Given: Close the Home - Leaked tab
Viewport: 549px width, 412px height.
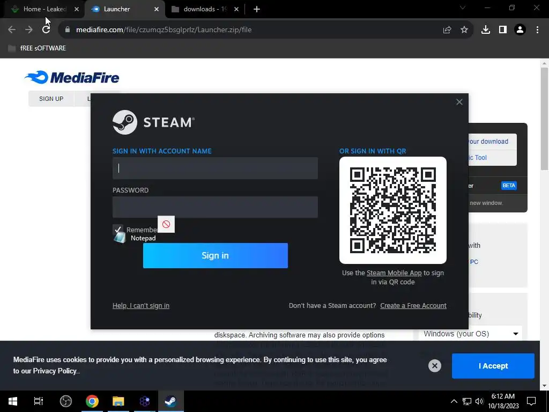Looking at the screenshot, I should (77, 9).
